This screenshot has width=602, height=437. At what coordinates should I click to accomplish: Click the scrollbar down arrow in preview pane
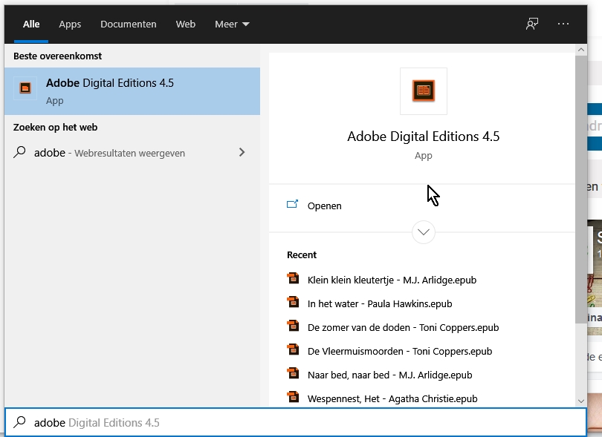[x=581, y=401]
